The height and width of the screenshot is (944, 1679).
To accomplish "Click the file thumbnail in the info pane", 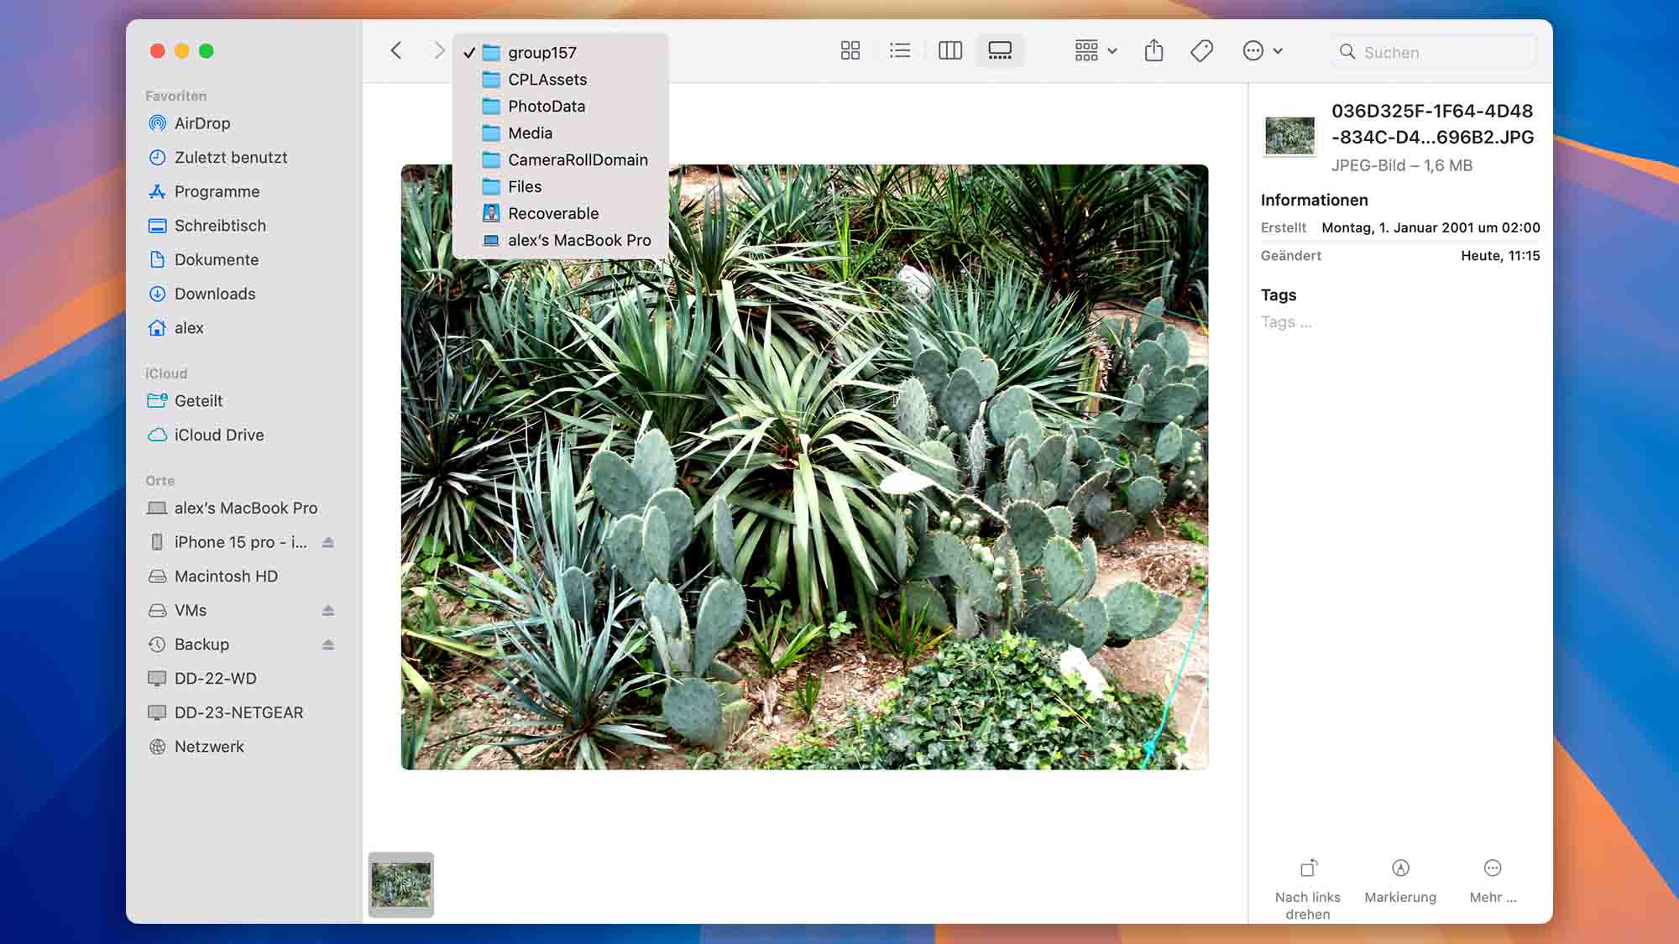I will click(1290, 136).
